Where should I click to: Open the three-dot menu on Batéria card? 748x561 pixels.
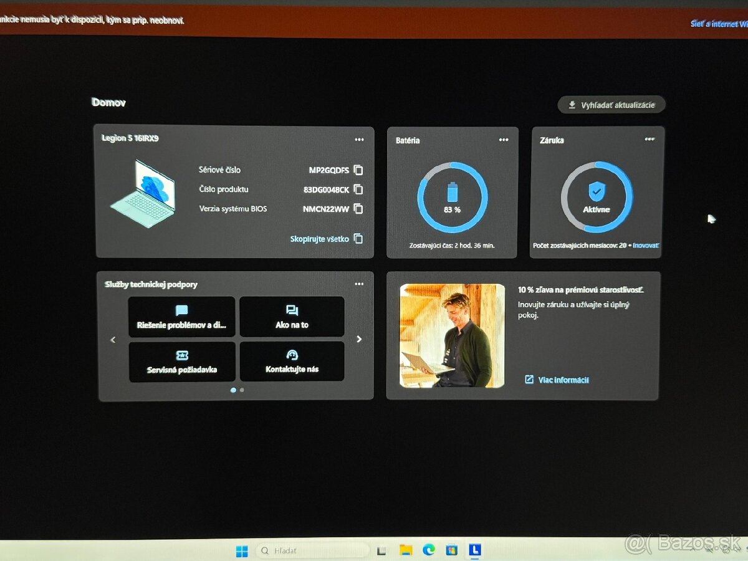504,140
